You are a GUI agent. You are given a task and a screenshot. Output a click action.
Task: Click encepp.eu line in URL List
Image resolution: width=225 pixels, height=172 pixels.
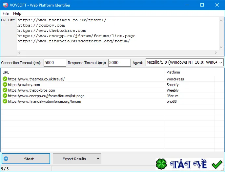coord(76,36)
